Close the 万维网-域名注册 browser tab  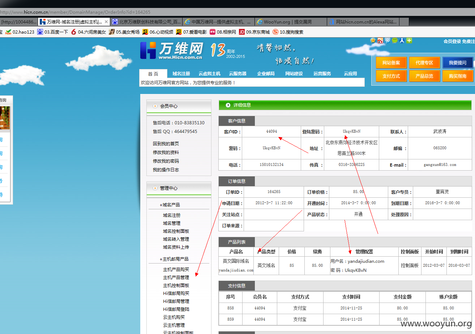point(106,22)
